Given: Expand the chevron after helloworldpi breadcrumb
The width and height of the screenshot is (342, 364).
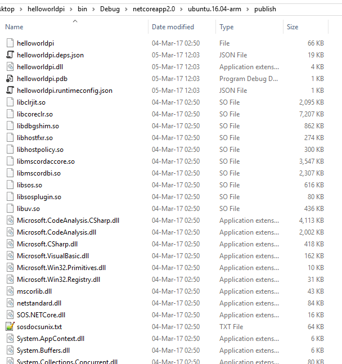Looking at the screenshot, I should pos(71,10).
